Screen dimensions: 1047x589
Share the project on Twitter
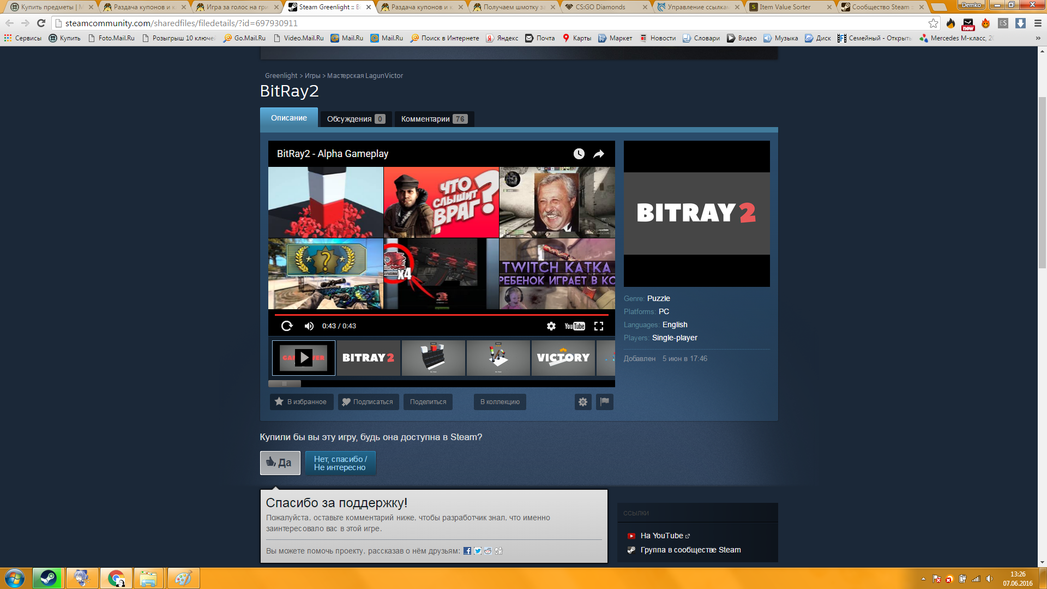[x=478, y=551]
